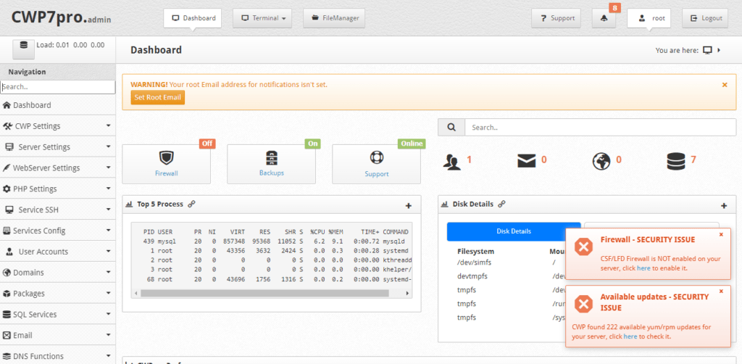Expand WebServer Settings menu
This screenshot has height=364, width=742.
click(58, 167)
